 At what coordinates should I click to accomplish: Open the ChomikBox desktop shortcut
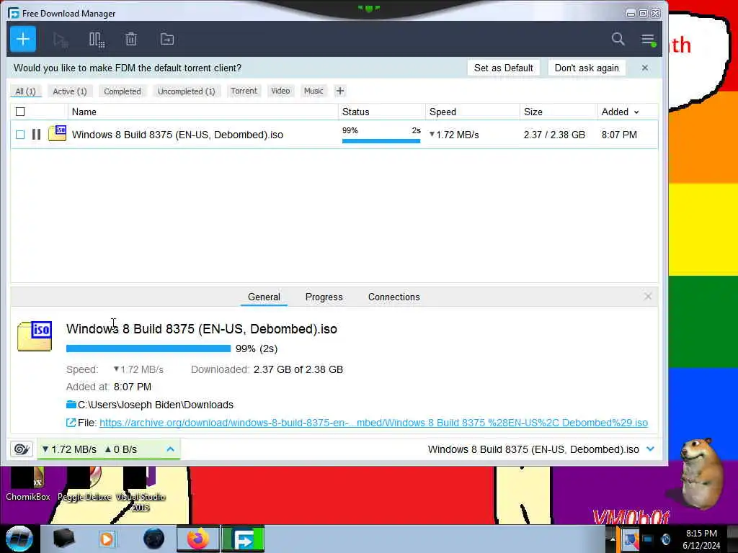point(28,484)
